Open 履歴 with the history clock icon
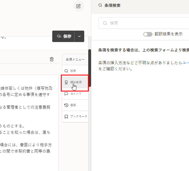Image resolution: width=189 pixels, height=171 pixels. [66, 105]
